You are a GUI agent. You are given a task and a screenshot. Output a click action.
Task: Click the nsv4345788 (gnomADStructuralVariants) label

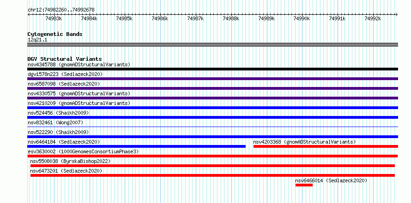pos(79,64)
